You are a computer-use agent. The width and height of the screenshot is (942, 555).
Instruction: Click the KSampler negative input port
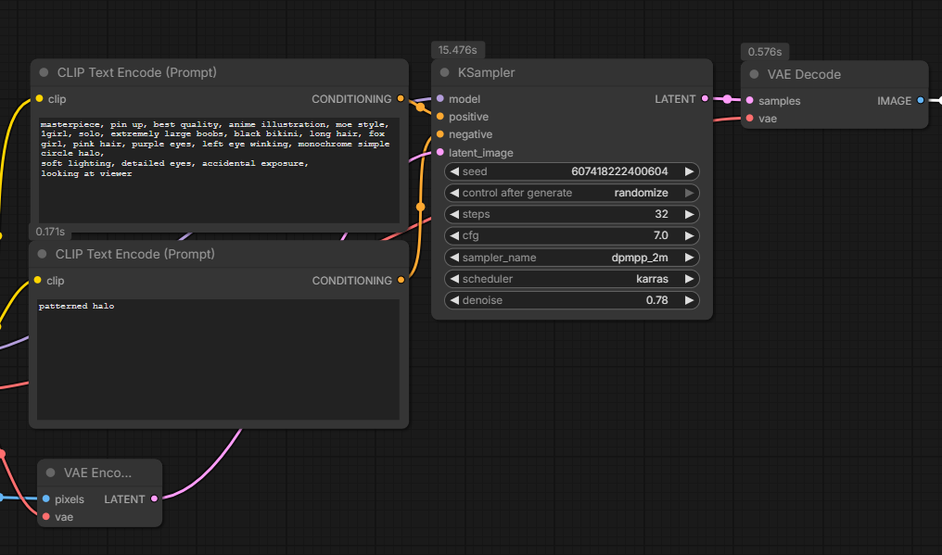pyautogui.click(x=439, y=134)
